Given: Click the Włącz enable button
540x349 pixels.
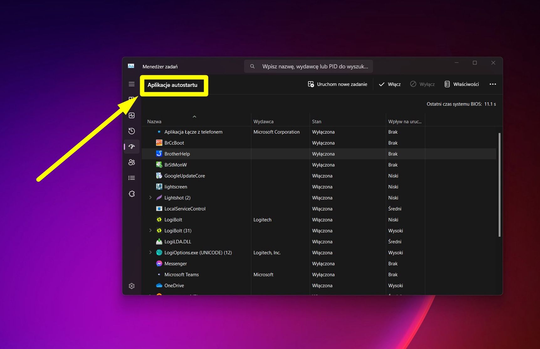Looking at the screenshot, I should coord(390,84).
